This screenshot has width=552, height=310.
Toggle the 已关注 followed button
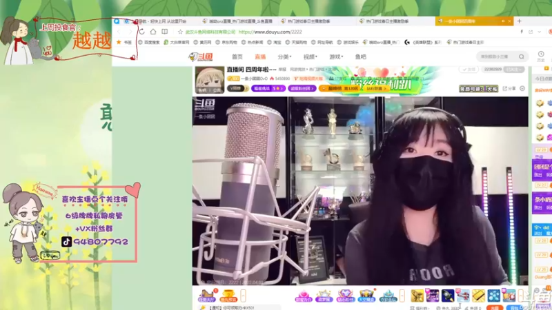tap(514, 70)
